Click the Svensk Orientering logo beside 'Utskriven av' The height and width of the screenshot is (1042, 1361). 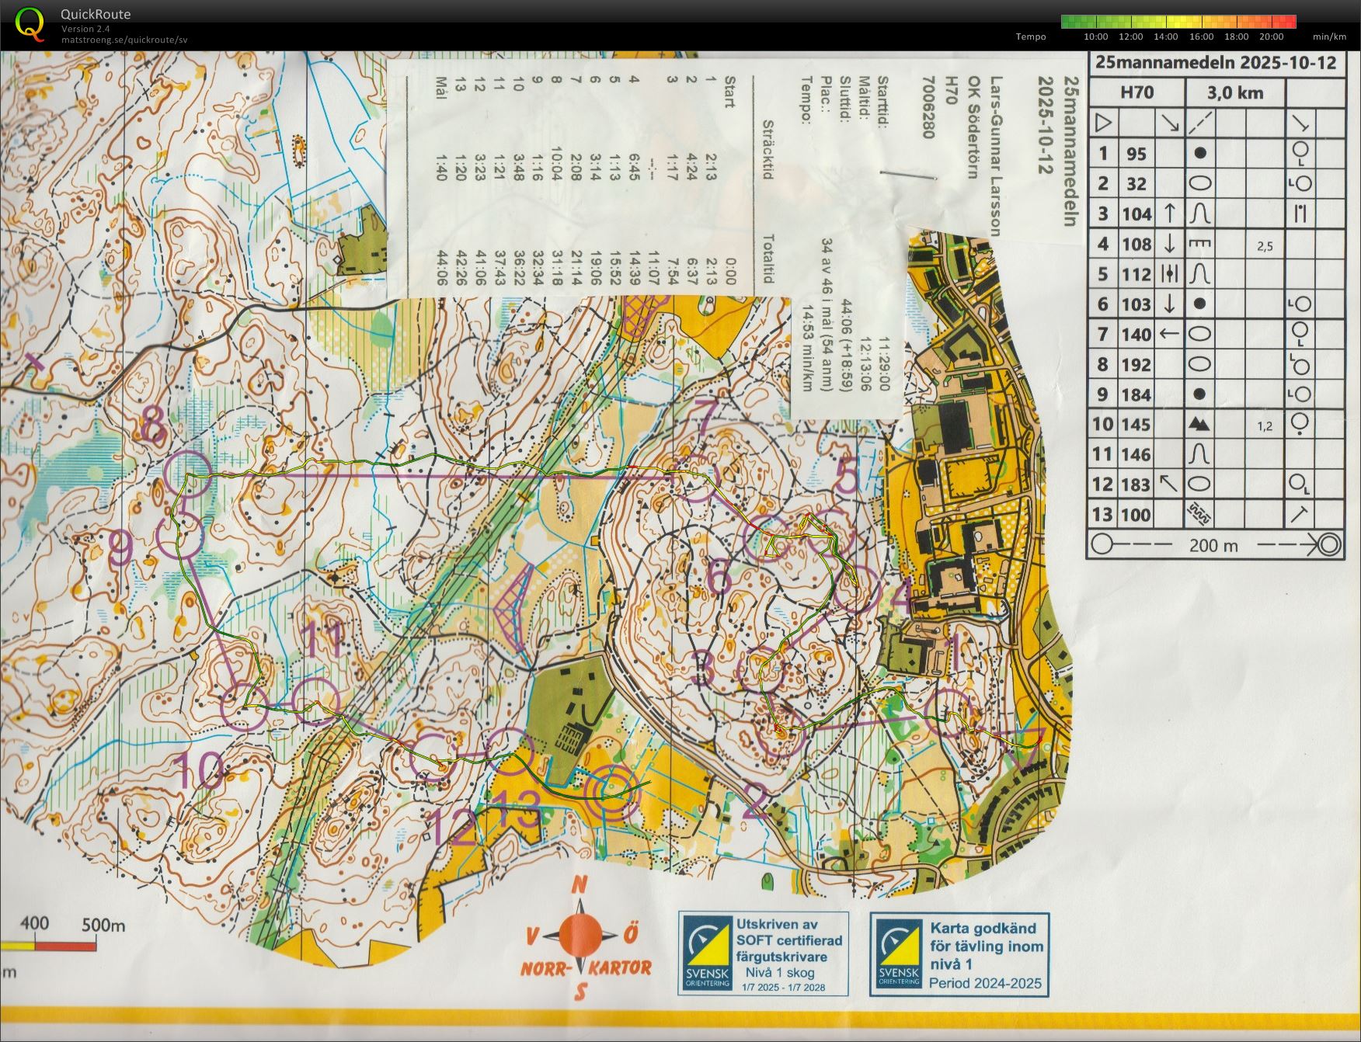tap(708, 953)
